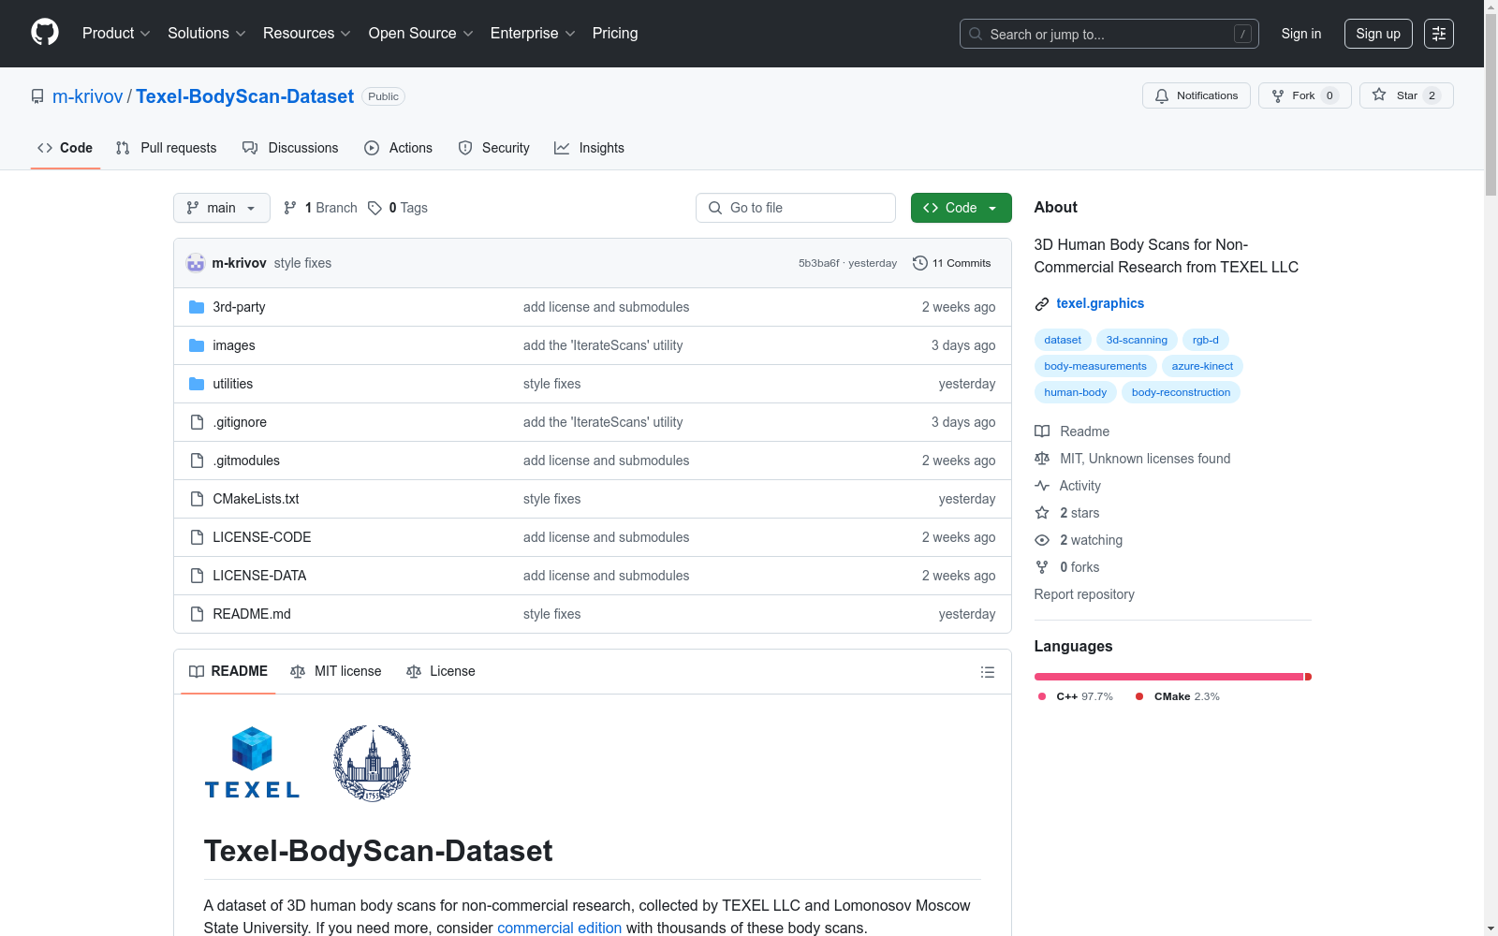Image resolution: width=1498 pixels, height=936 pixels.
Task: Open the texel.graphics website link
Action: (x=1100, y=303)
